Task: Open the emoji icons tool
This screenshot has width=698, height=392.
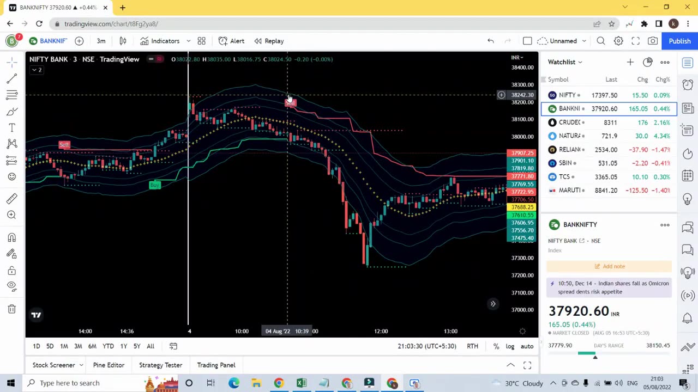Action: click(11, 176)
